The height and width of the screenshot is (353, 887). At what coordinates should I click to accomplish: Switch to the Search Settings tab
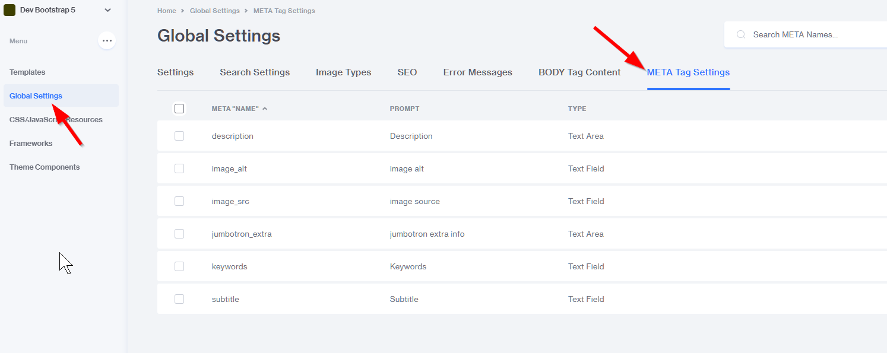point(255,72)
